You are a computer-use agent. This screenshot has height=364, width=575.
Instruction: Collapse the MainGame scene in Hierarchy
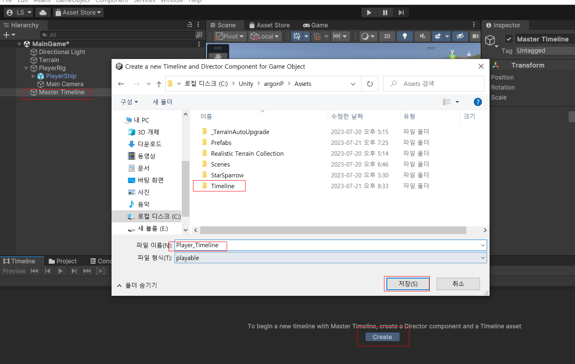(x=19, y=44)
